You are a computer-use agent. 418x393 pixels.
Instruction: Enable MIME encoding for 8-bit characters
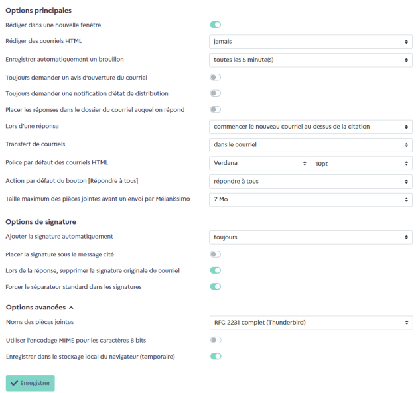click(x=216, y=340)
